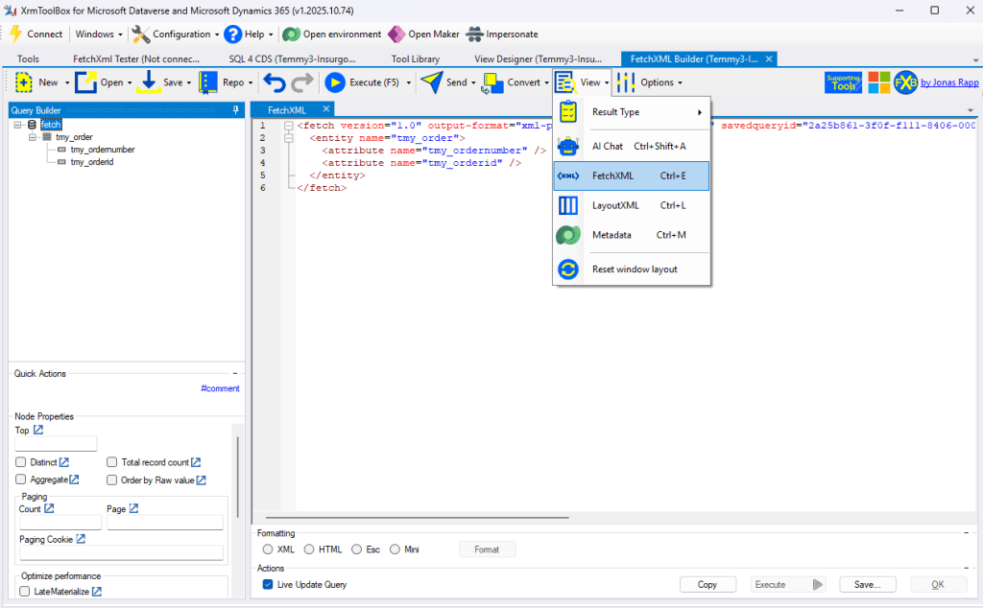Choose AI Chat from View menu
This screenshot has width=983, height=608.
pyautogui.click(x=632, y=146)
